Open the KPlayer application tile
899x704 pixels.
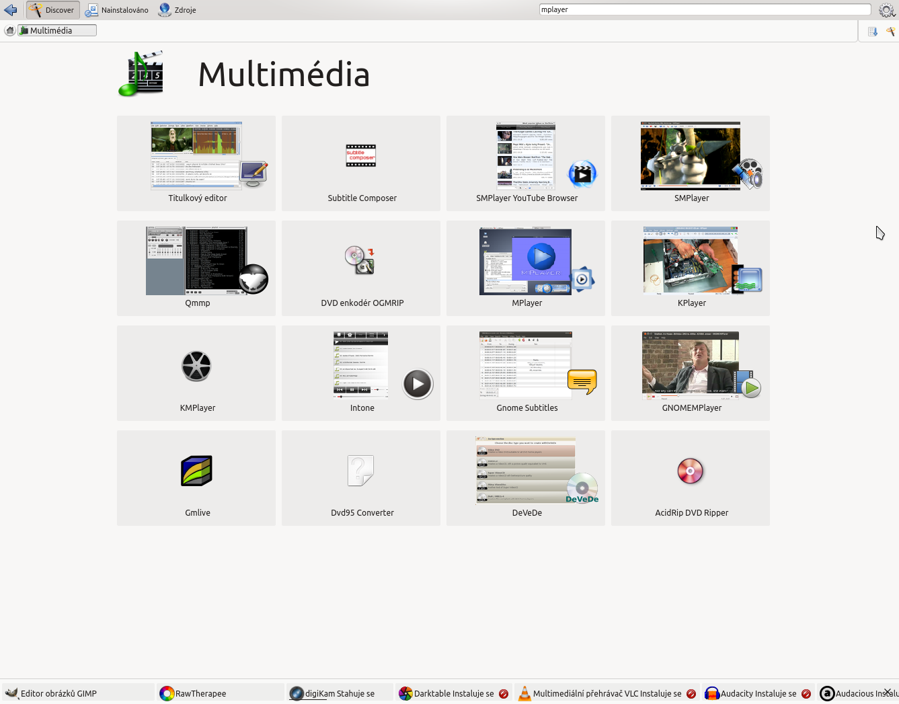691,268
